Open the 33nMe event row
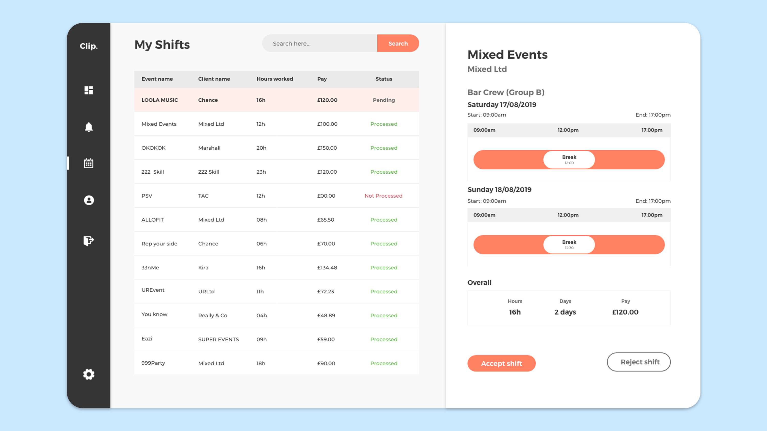This screenshot has height=431, width=767. (277, 268)
